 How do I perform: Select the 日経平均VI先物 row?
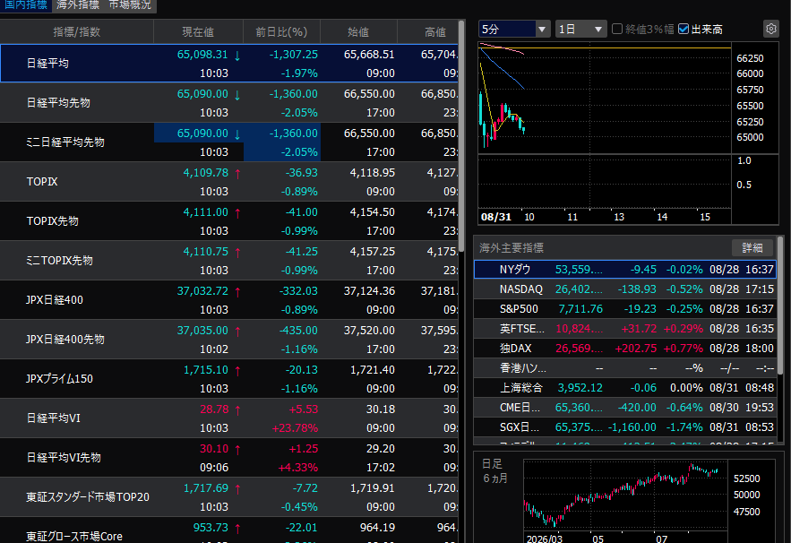coord(229,457)
